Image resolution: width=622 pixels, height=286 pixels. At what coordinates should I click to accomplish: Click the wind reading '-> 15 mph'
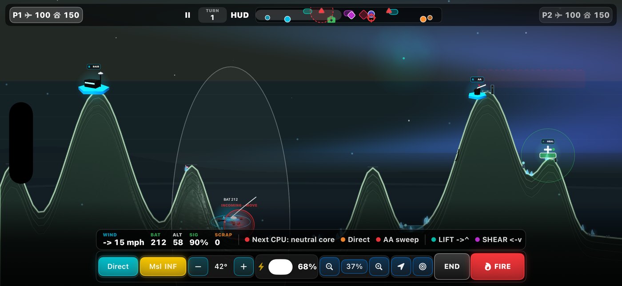point(124,242)
